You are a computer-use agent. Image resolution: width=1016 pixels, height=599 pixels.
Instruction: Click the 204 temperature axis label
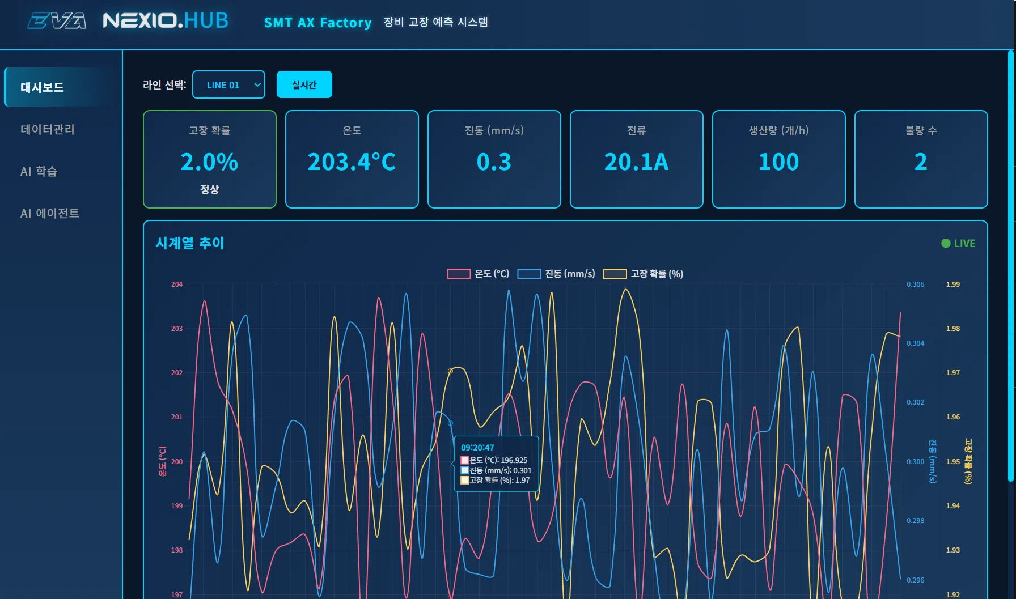[x=177, y=284]
